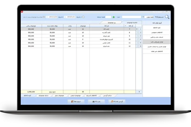This screenshot has height=127, width=191.
Task: Click the quantity cell showing 9
Action: pyautogui.click(x=83, y=39)
